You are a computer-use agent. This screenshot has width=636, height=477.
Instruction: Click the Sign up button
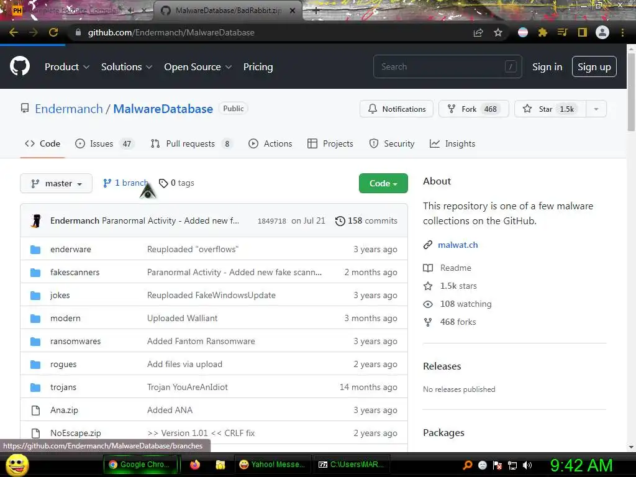594,66
